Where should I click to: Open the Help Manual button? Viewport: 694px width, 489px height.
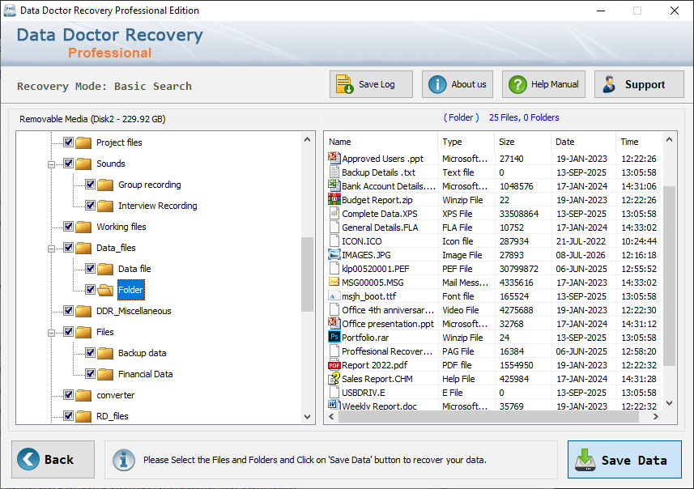(x=543, y=84)
